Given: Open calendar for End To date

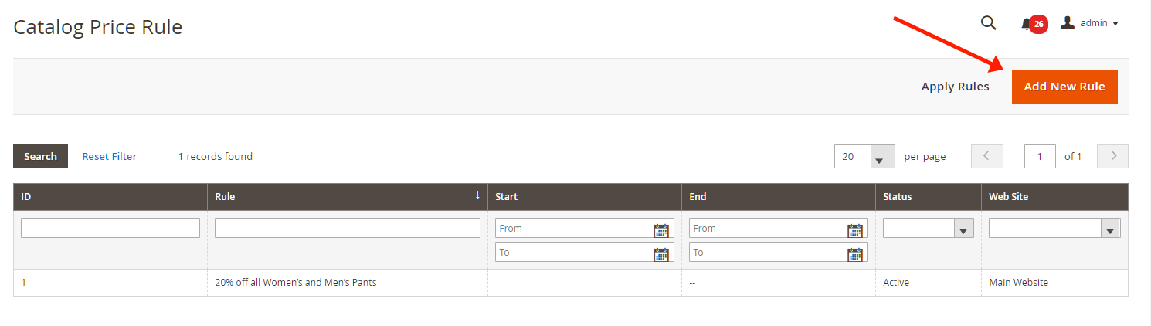Looking at the screenshot, I should (x=855, y=253).
